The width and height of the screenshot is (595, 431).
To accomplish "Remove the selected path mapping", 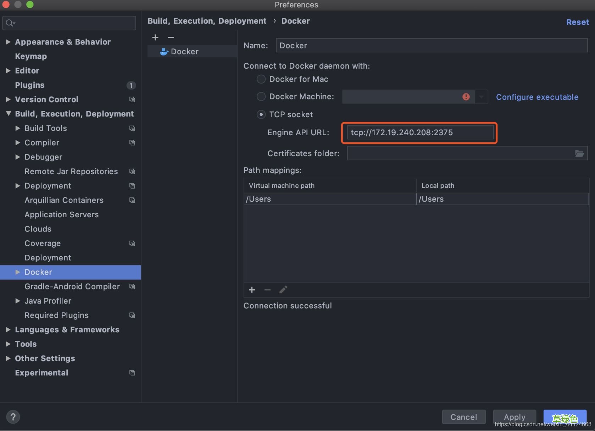I will coord(267,290).
